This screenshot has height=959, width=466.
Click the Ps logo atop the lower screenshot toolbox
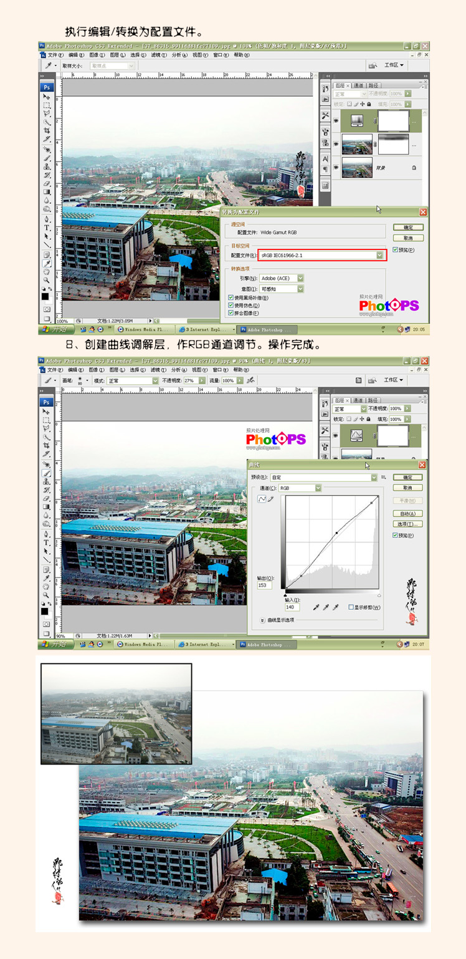click(x=46, y=402)
